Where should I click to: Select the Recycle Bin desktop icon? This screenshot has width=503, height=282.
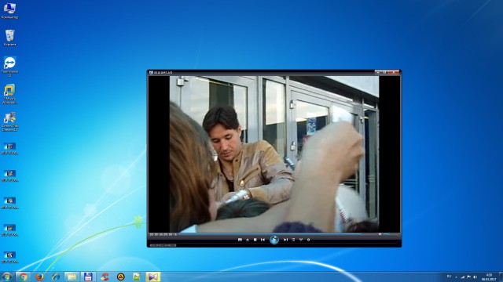pyautogui.click(x=9, y=38)
